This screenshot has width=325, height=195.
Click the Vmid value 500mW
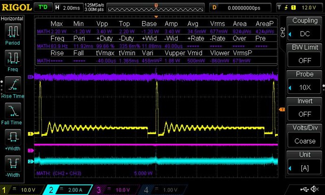coord(196,61)
